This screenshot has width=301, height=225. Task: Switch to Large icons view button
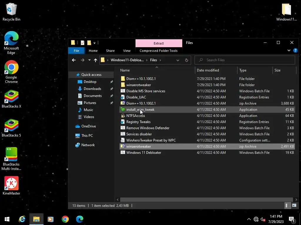point(294,205)
